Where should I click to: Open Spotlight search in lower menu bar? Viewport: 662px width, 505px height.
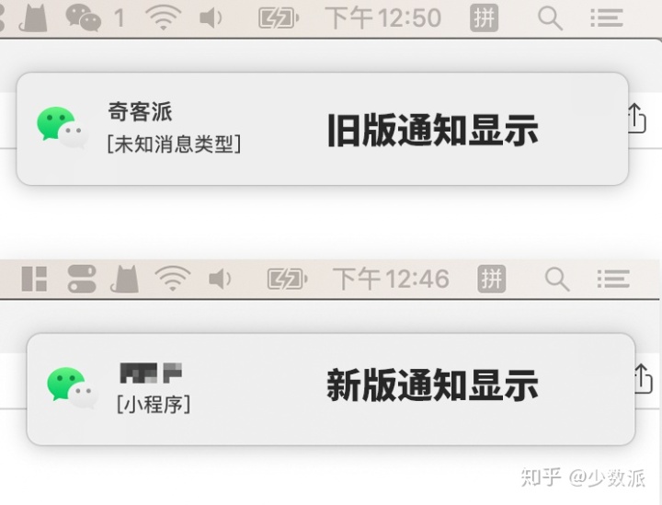pos(557,279)
